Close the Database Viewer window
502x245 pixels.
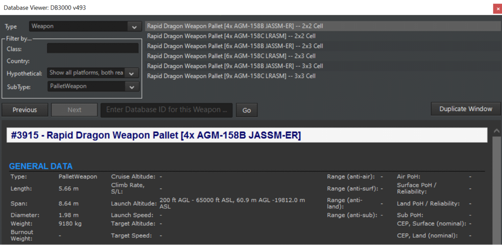(497, 9)
